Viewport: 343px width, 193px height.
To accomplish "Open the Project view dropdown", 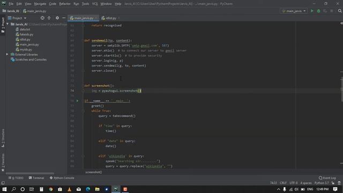I will click(x=17, y=18).
